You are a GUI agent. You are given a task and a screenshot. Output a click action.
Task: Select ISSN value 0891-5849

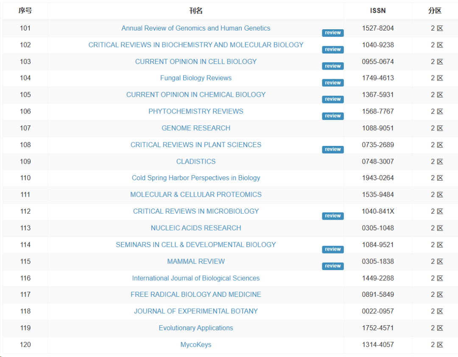click(378, 295)
